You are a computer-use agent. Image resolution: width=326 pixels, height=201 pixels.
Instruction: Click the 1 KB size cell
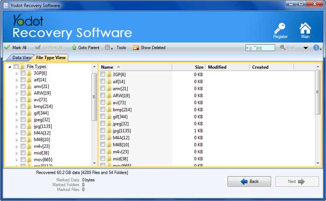point(198,131)
